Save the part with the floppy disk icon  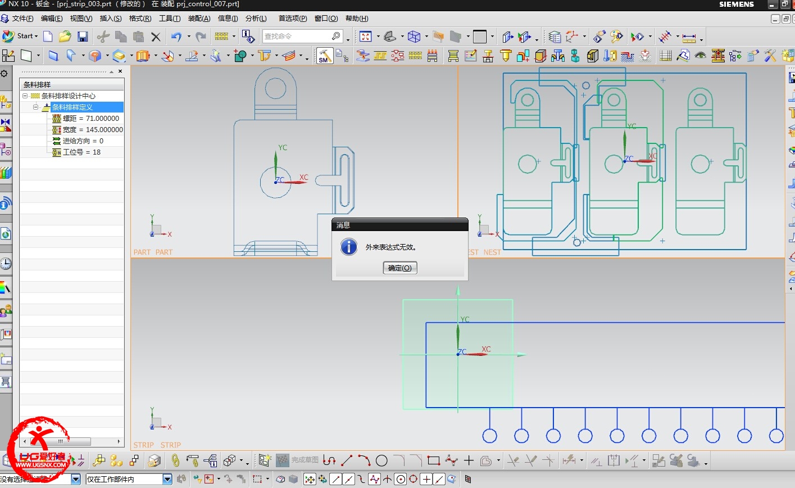pos(83,37)
